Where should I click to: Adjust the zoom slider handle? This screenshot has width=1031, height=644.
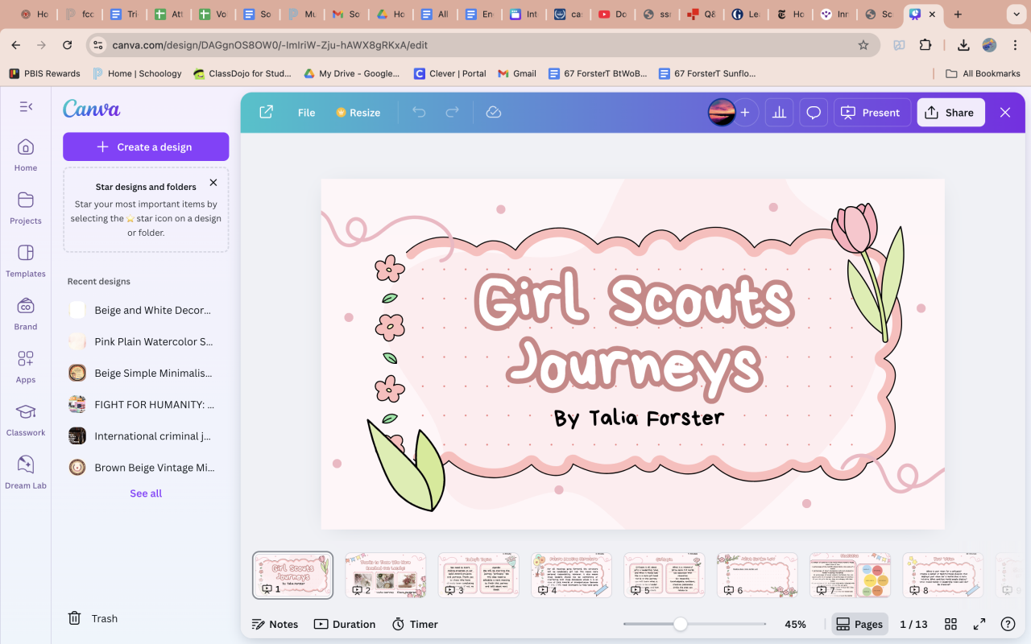pyautogui.click(x=681, y=624)
